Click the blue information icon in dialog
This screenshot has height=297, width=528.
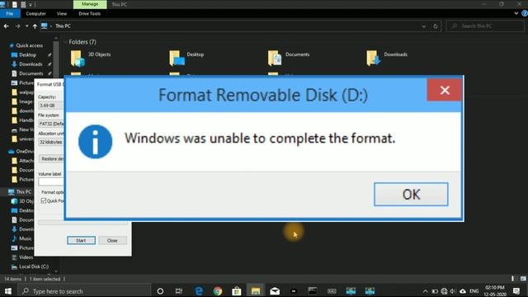[x=96, y=141]
